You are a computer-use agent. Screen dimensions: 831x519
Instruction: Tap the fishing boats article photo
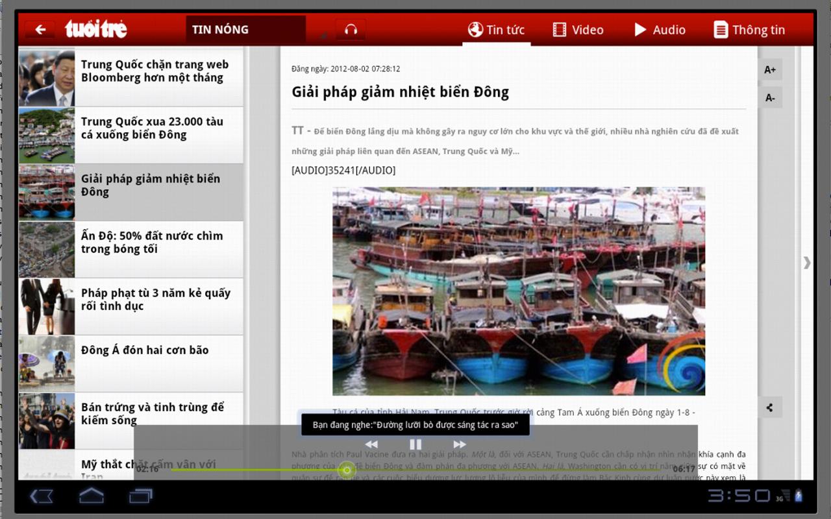tap(519, 291)
